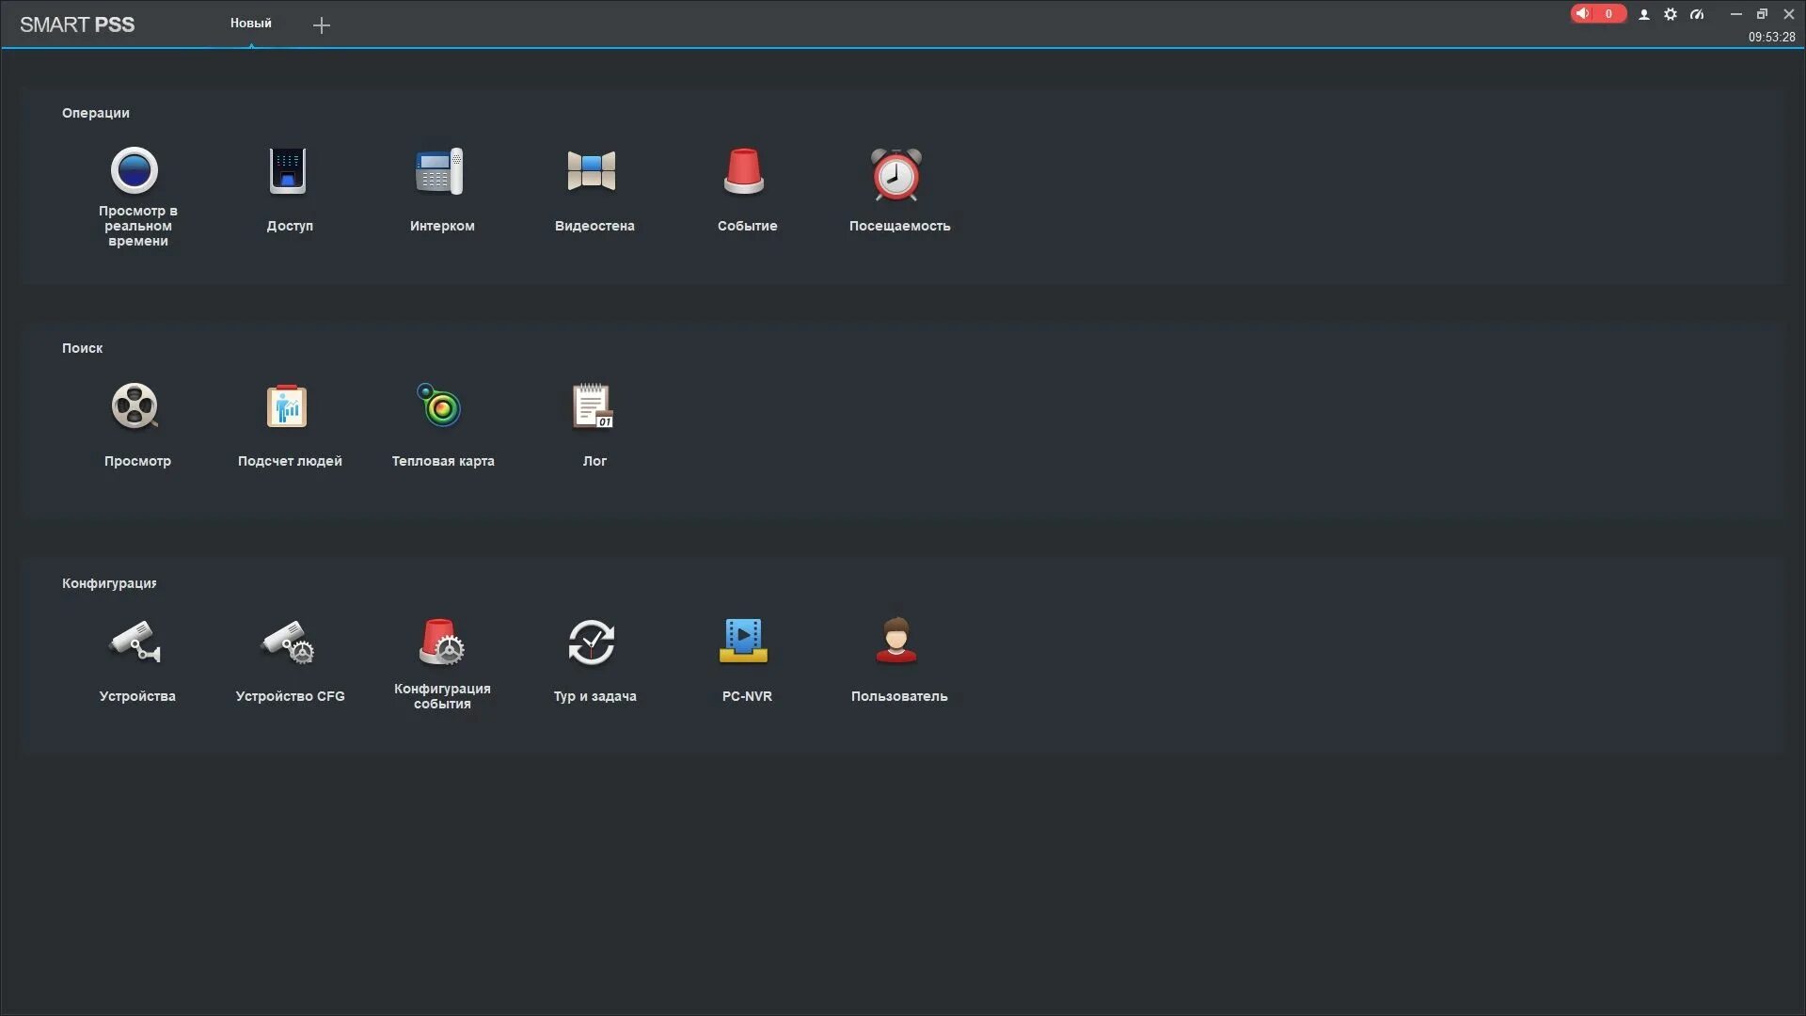
Task: Click the red alarm sound counter
Action: pos(1597,14)
